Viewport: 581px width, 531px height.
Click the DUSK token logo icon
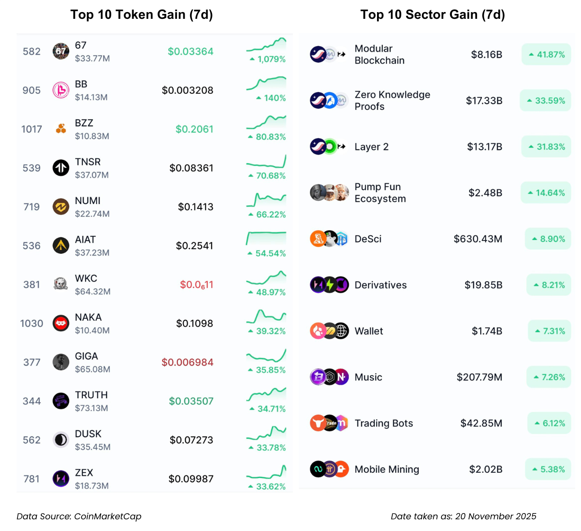coord(61,440)
